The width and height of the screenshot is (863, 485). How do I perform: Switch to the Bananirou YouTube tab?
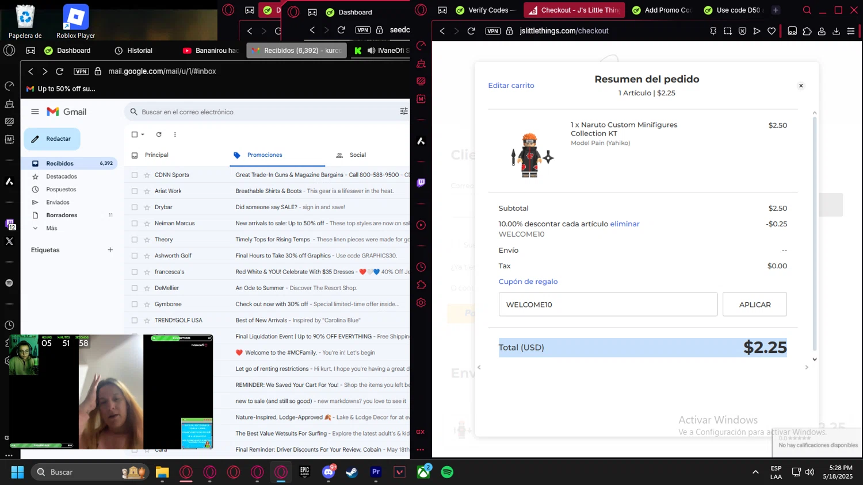pyautogui.click(x=211, y=51)
